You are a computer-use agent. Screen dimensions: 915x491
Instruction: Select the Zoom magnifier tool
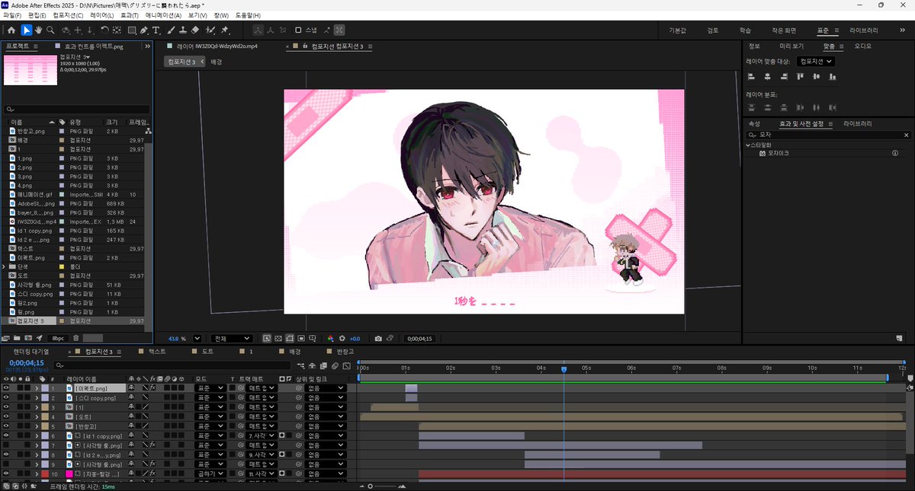click(x=50, y=30)
